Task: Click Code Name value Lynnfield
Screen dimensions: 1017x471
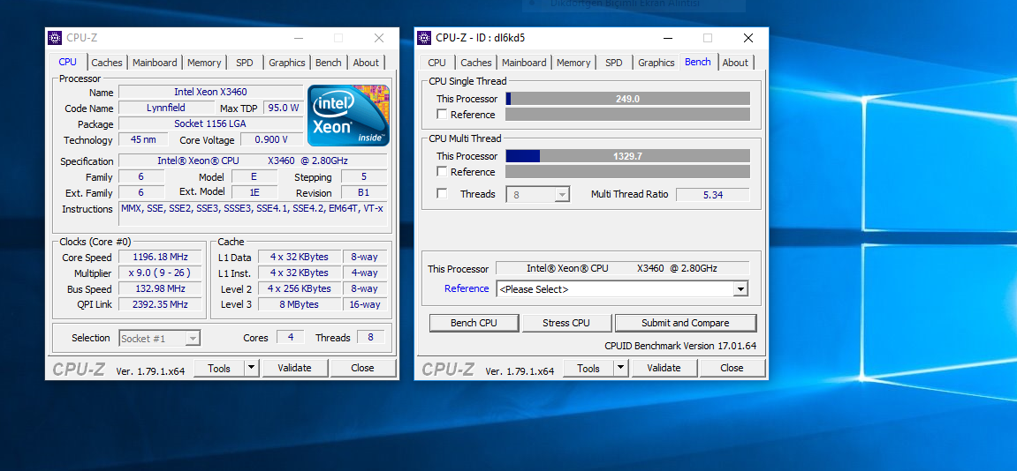Action: pos(166,108)
